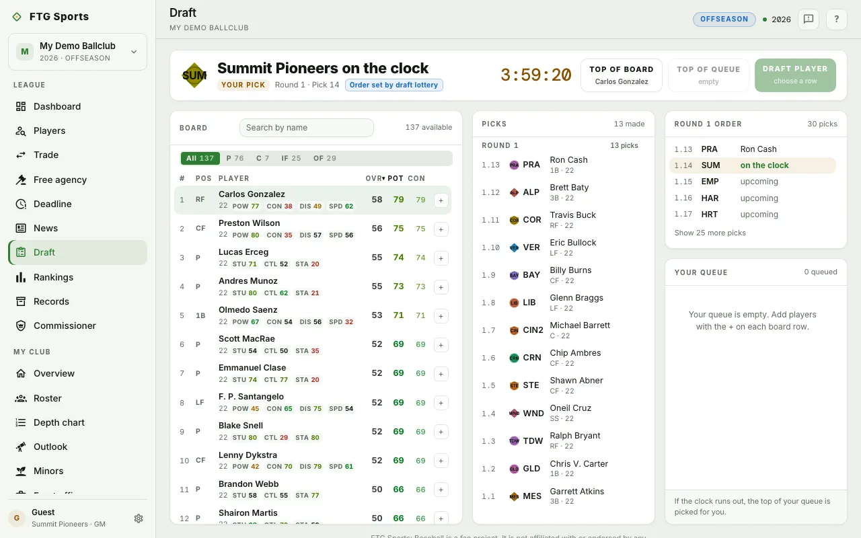
Task: Click the Deadline clock icon
Action: [21, 204]
